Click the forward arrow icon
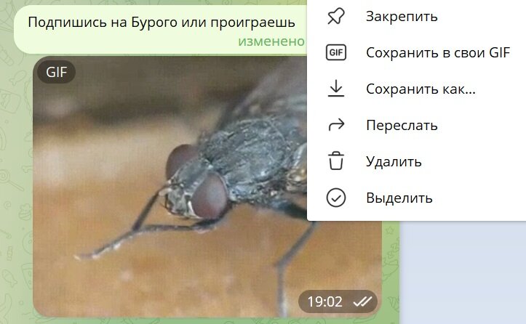 coord(336,125)
